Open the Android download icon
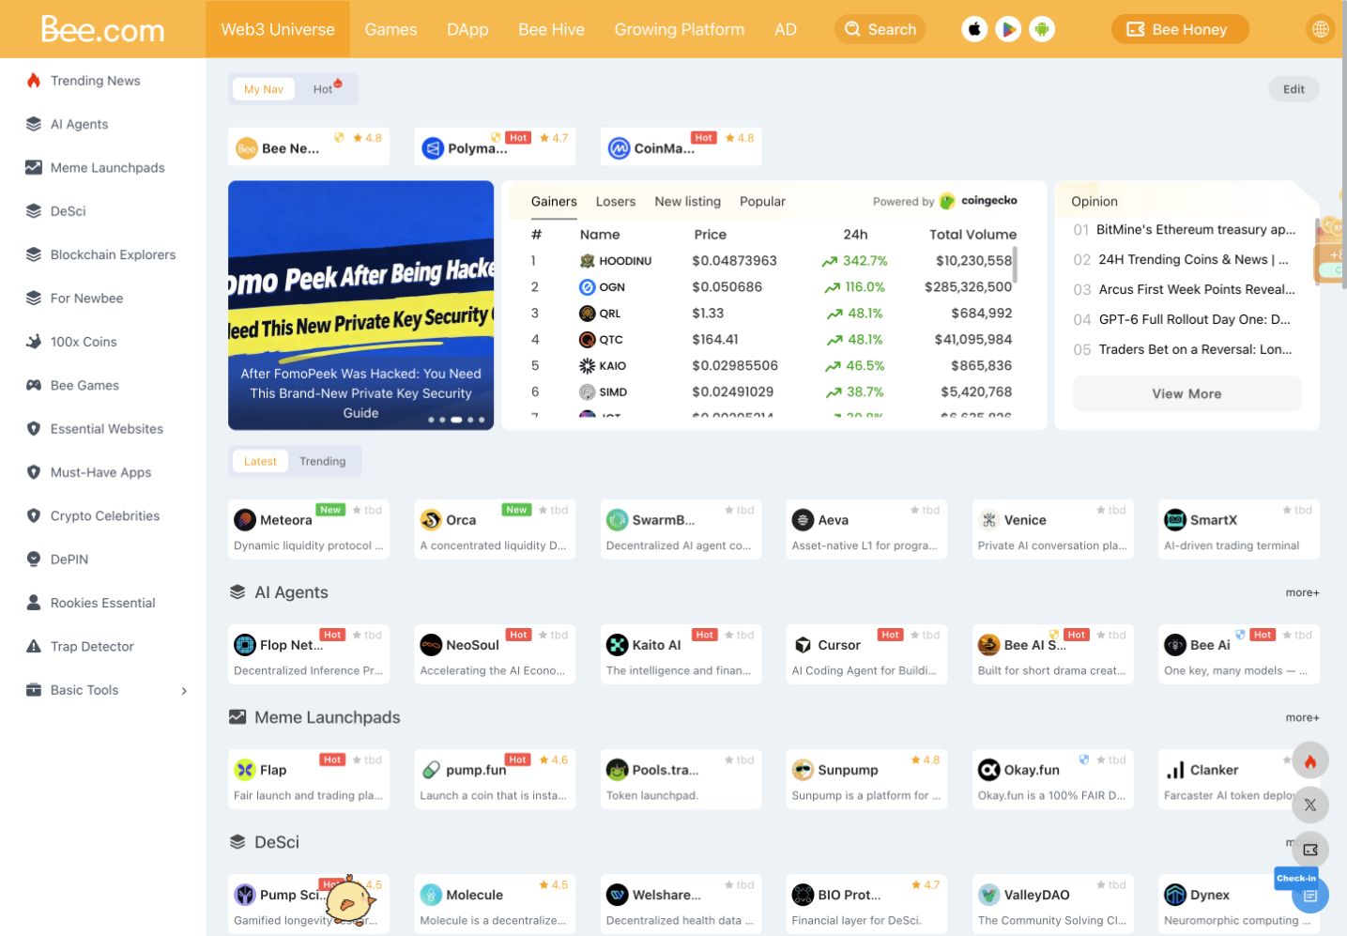The image size is (1347, 936). tap(1042, 29)
